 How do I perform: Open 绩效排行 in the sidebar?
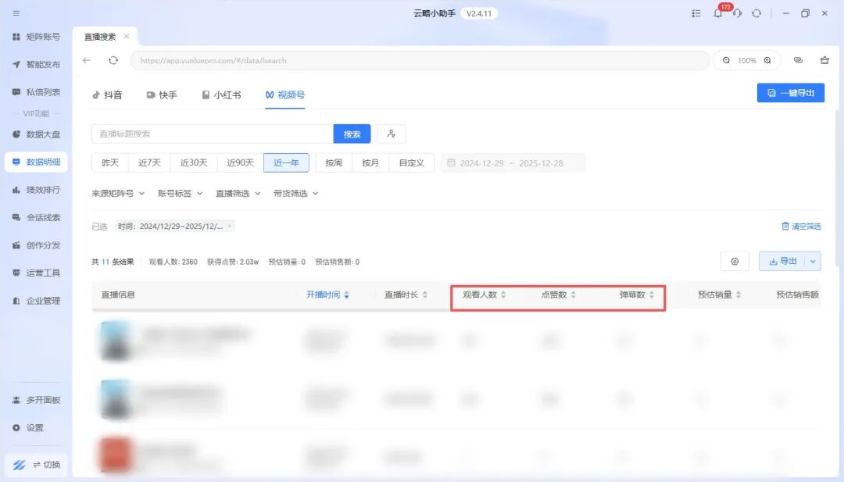(x=42, y=190)
